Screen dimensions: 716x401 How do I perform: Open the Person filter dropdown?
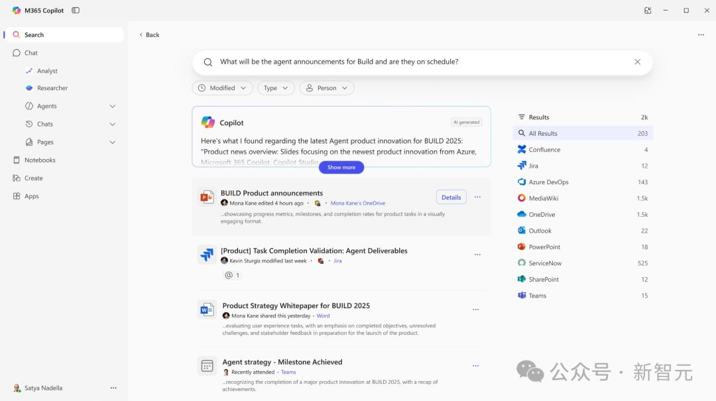(327, 88)
